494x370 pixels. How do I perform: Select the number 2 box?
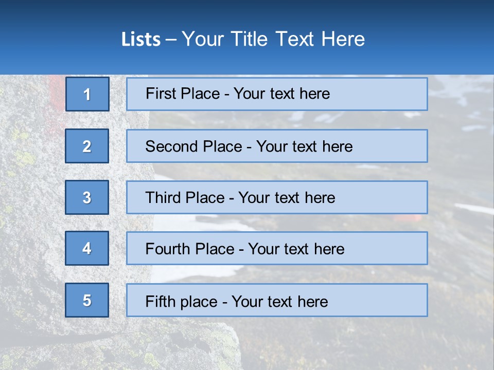coord(87,146)
